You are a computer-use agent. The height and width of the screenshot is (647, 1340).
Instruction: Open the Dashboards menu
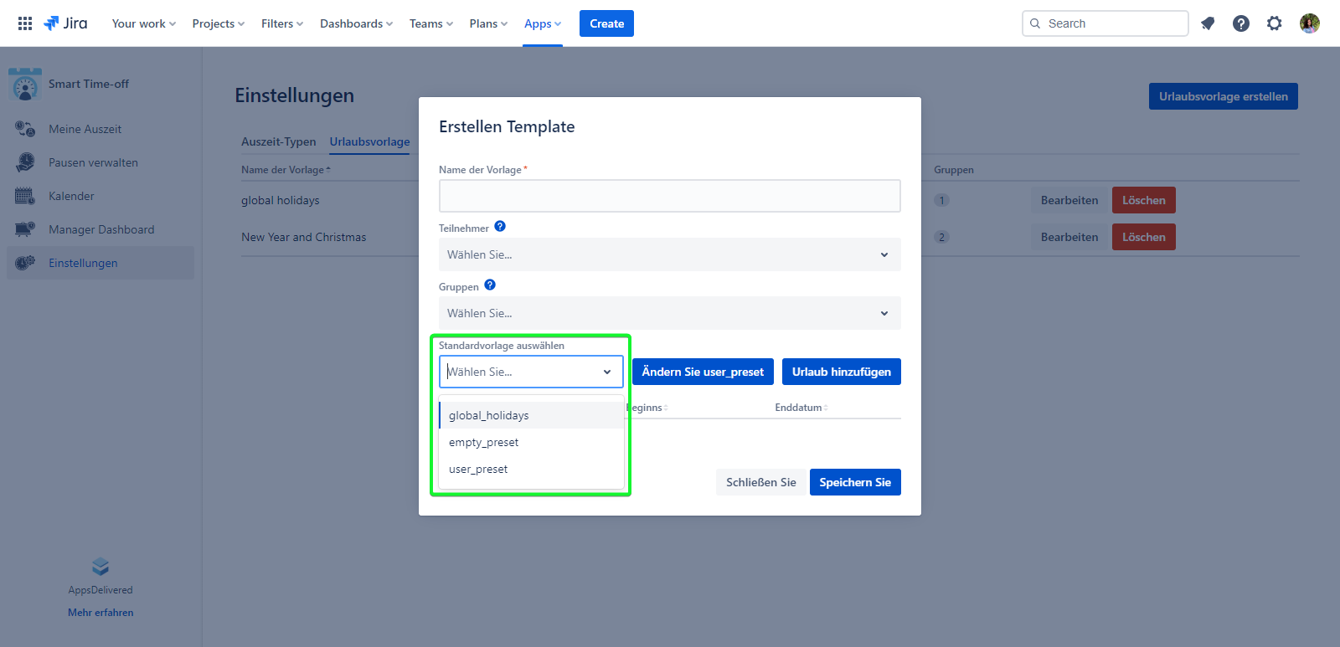click(356, 23)
